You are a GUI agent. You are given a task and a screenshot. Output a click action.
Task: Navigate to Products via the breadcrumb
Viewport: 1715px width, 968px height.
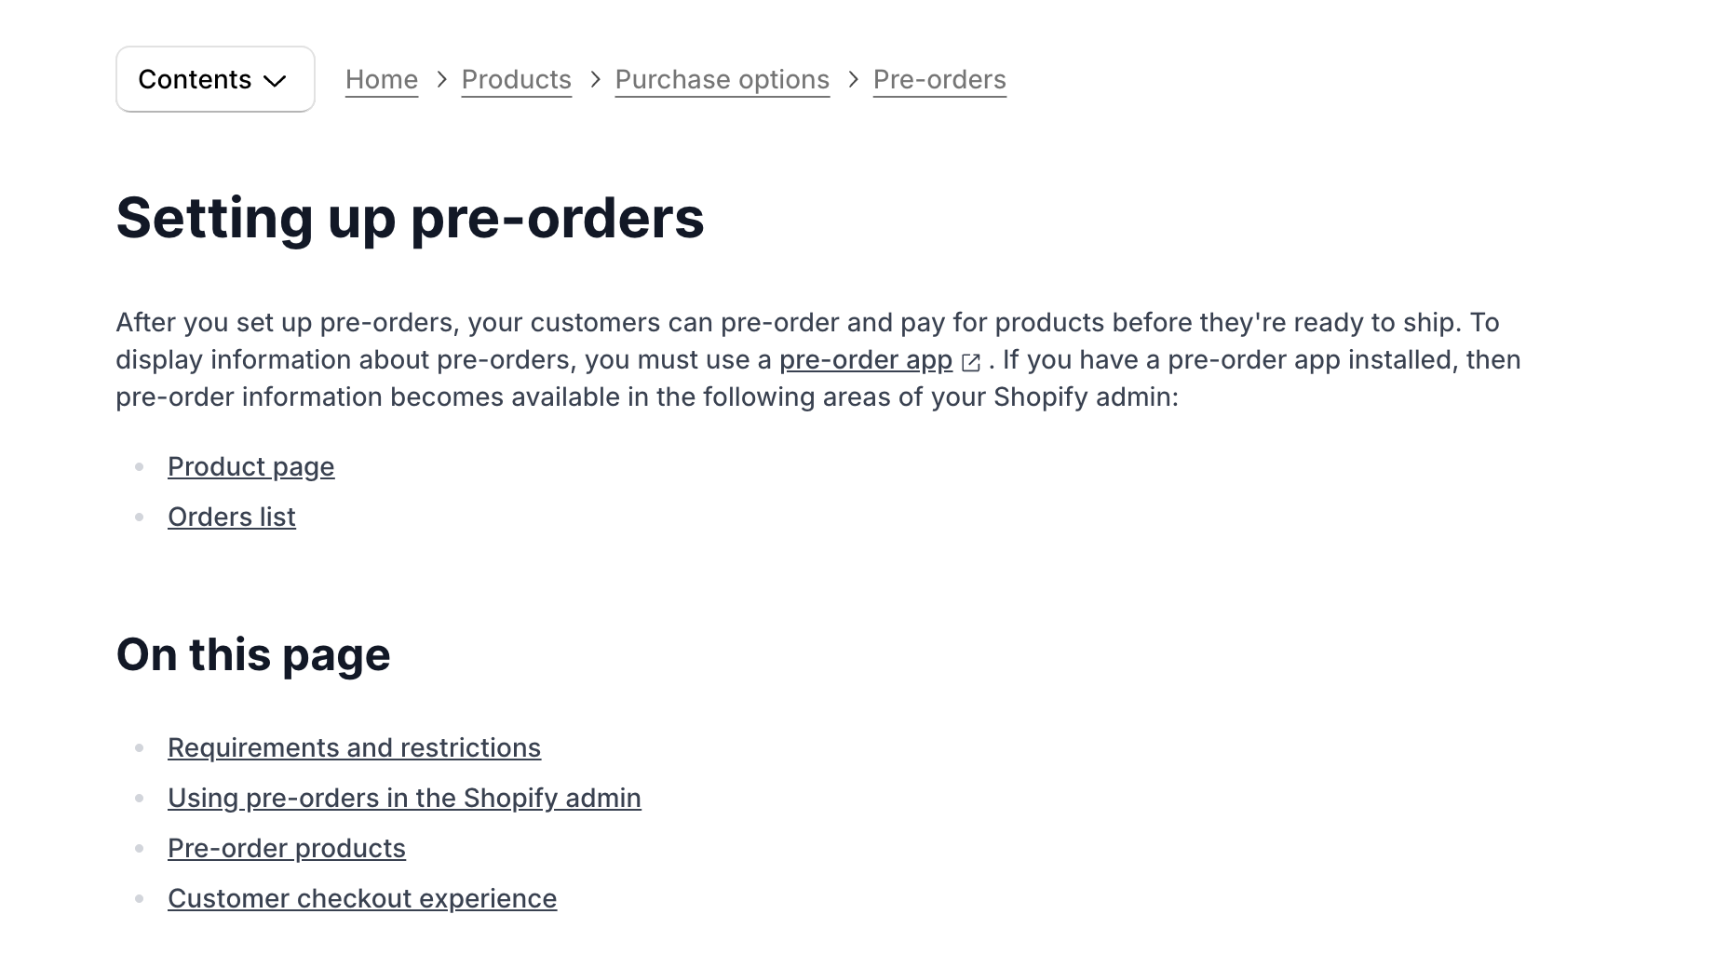(x=516, y=79)
